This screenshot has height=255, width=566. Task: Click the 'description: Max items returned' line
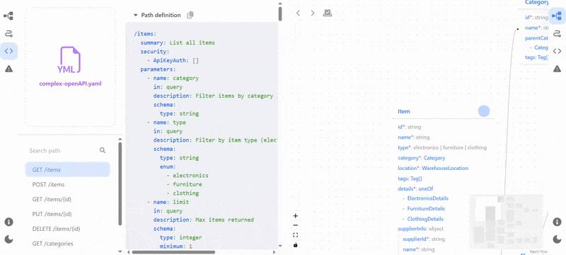coord(204,220)
